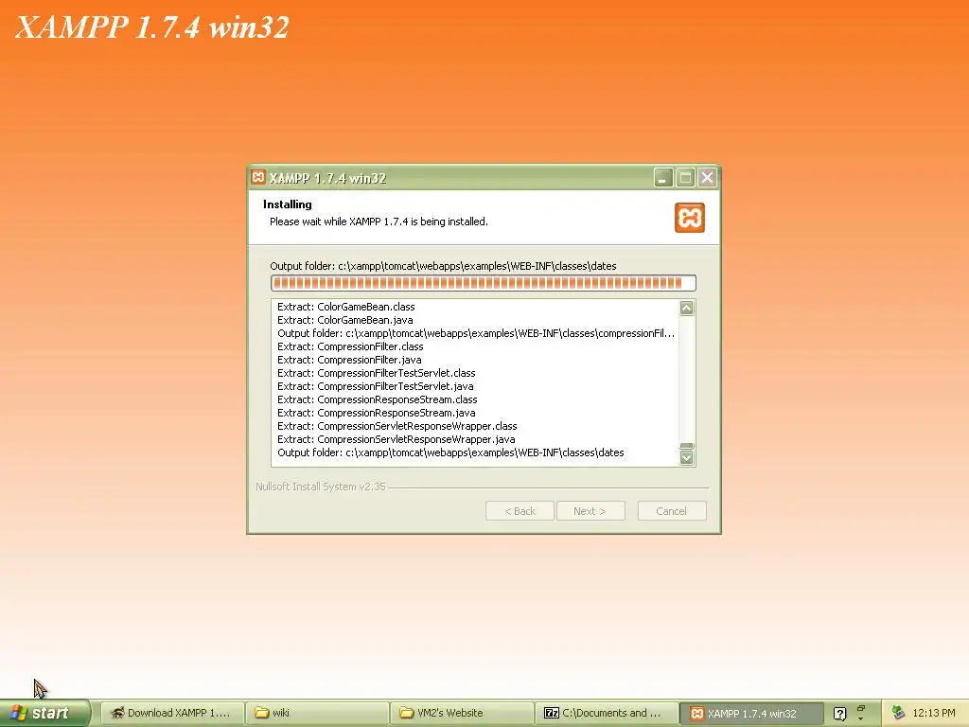The width and height of the screenshot is (969, 727).
Task: Select 'Extract: CompressionResponseStream.class' log line
Action: [377, 399]
